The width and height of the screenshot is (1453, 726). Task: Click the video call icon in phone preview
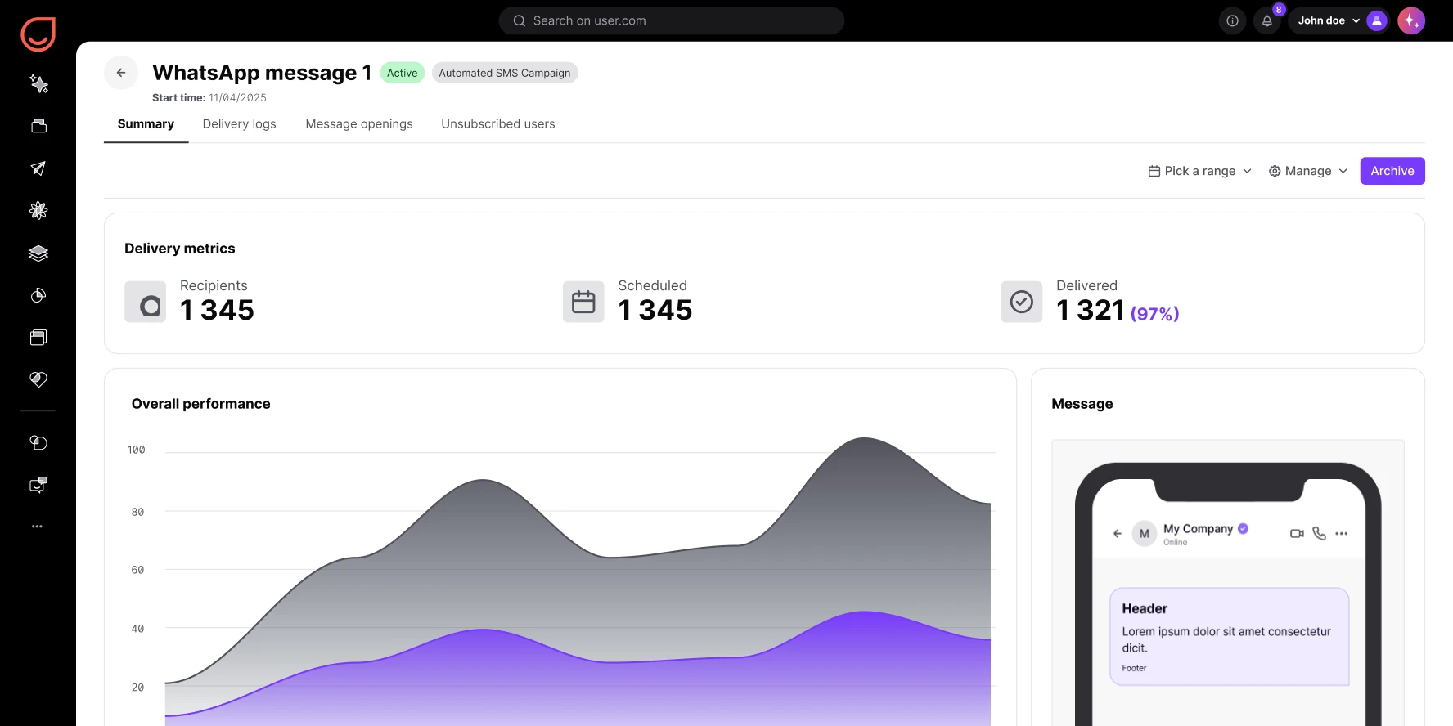[x=1297, y=533]
